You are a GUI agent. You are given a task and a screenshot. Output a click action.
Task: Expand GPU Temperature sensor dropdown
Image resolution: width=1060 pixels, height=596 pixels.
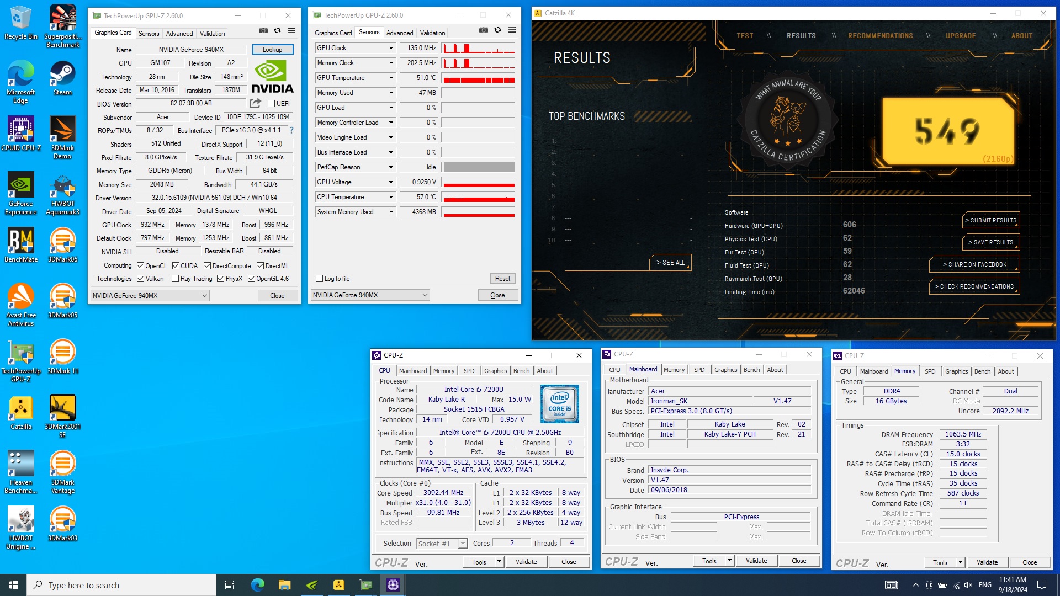[391, 78]
